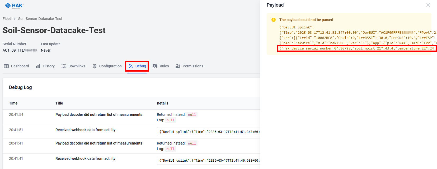The image size is (437, 169).
Task: Click Received webhook title in last row
Action: click(85, 158)
